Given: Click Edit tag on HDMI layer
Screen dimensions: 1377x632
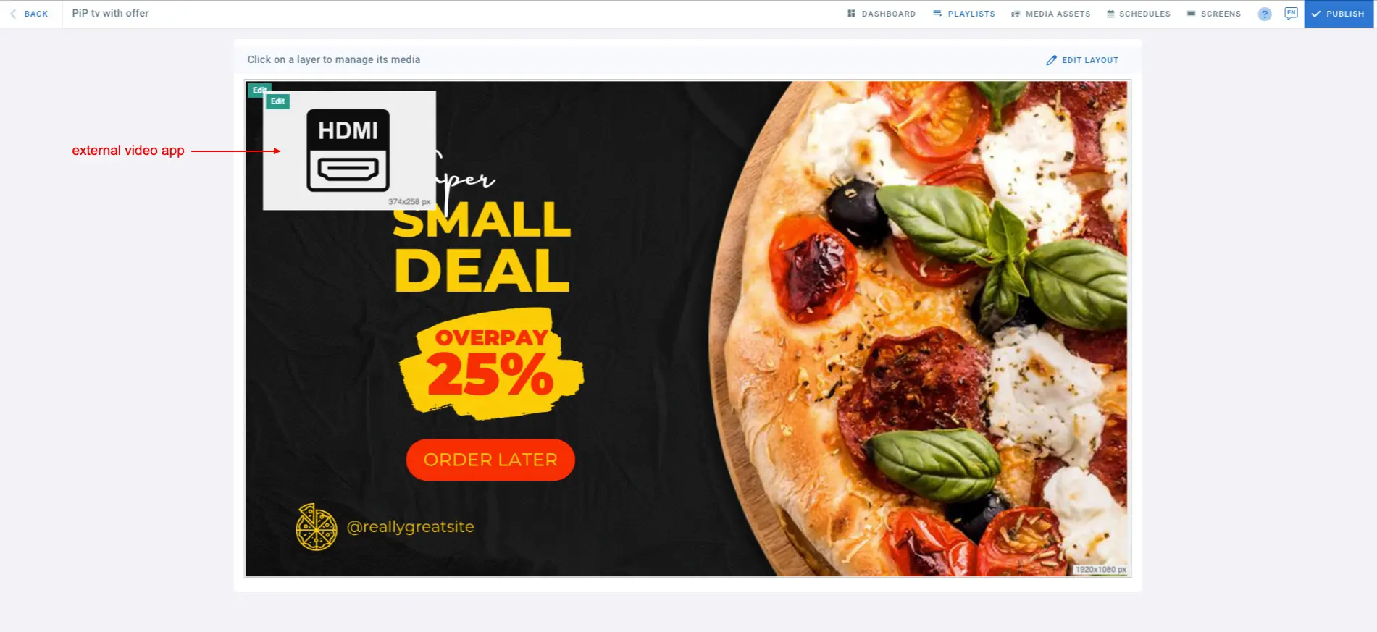Looking at the screenshot, I should (x=278, y=101).
